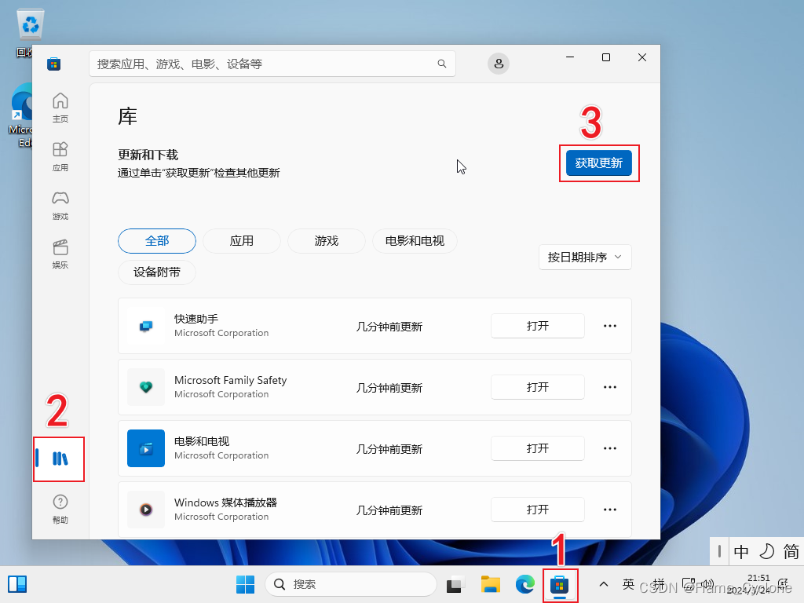Select the Microsoft Edge desktop shortcut
Viewport: 804px width, 603px height.
pos(20,115)
